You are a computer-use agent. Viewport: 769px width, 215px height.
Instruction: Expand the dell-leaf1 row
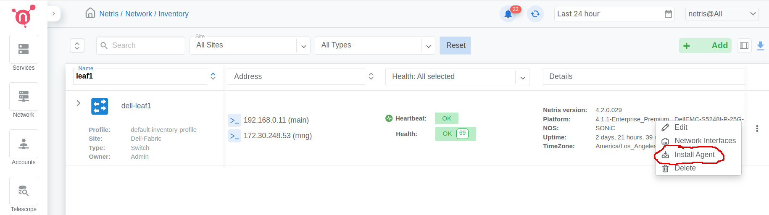click(x=79, y=103)
